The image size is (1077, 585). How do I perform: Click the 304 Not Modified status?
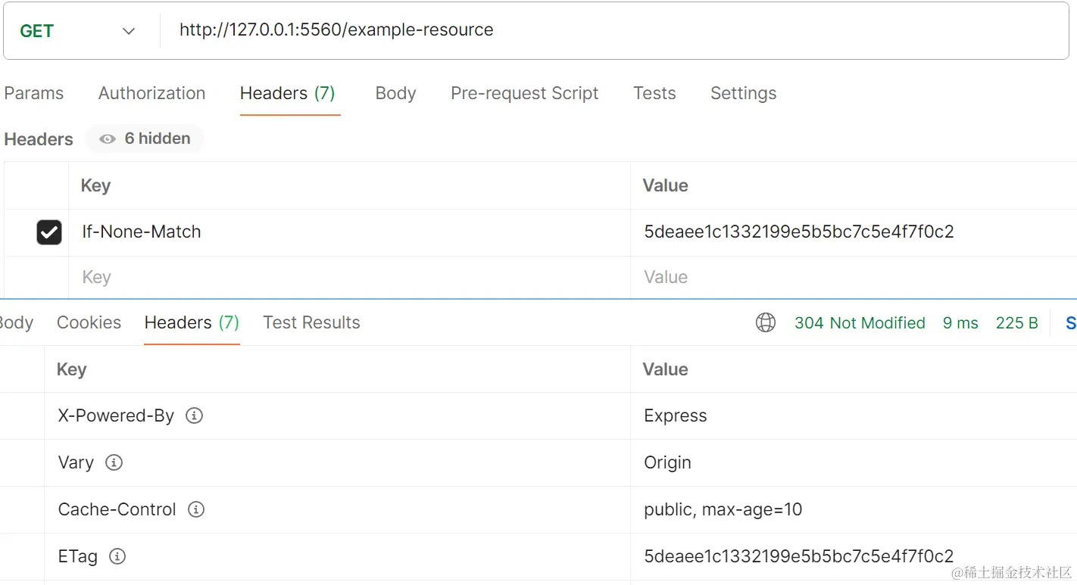(x=860, y=323)
